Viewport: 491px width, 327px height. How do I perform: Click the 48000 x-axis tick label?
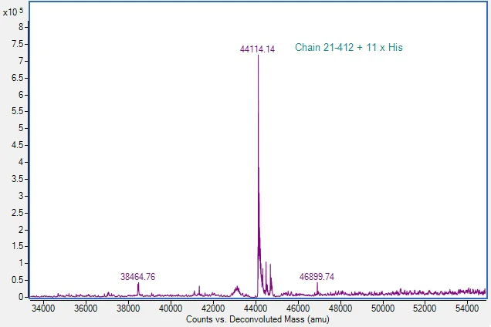340,308
